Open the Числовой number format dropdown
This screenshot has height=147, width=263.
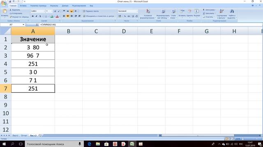[137, 11]
